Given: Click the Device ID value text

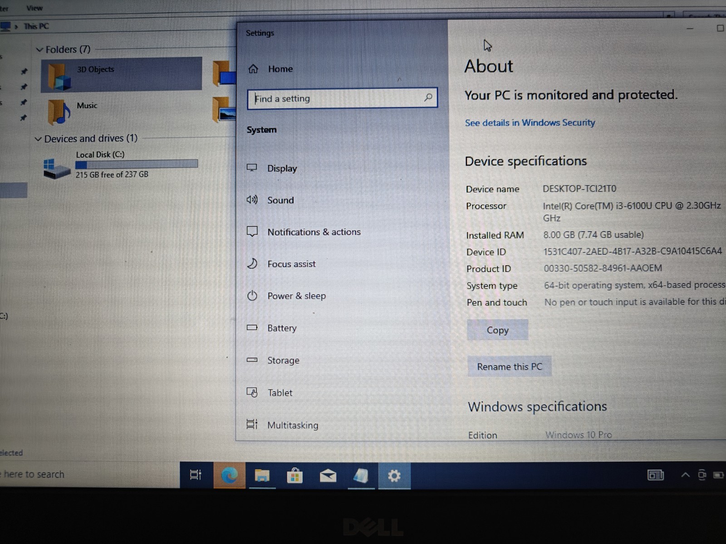Looking at the screenshot, I should 633,251.
